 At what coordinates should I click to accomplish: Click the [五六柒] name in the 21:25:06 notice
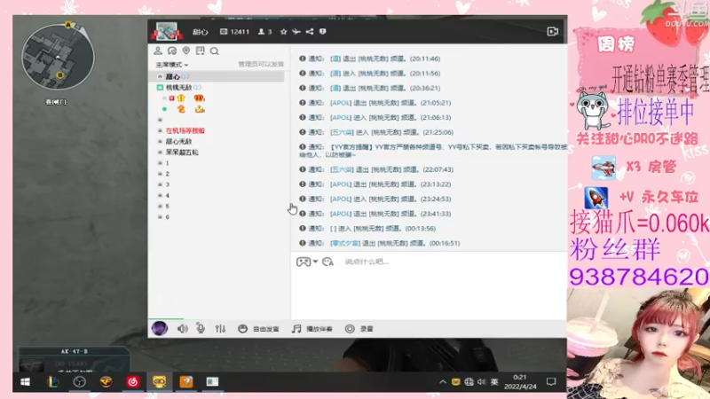tap(342, 132)
